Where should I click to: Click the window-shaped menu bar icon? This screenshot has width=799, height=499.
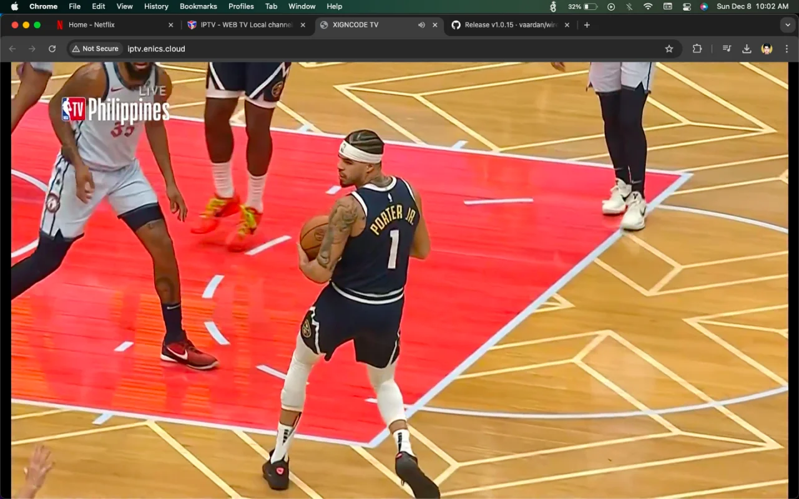coord(668,6)
